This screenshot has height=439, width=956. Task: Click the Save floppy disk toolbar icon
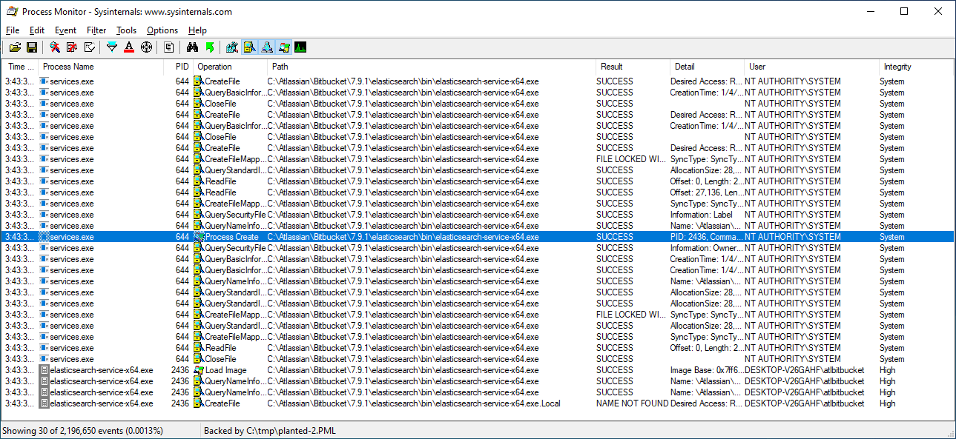pyautogui.click(x=32, y=47)
